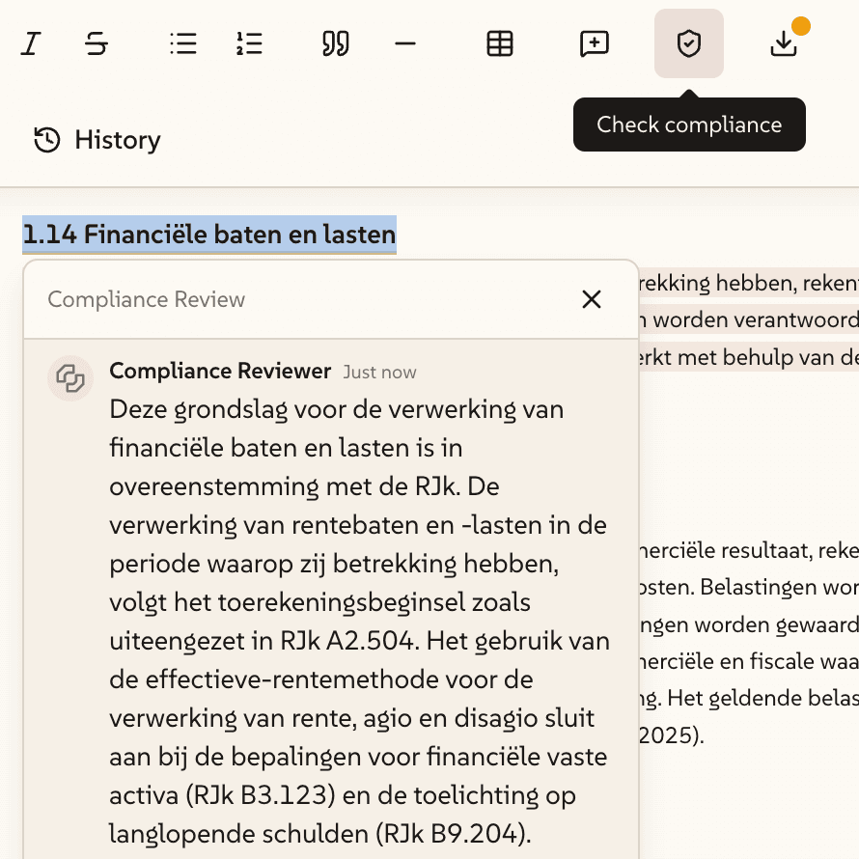Close the Compliance Review panel
Screen dimensions: 859x859
592,299
